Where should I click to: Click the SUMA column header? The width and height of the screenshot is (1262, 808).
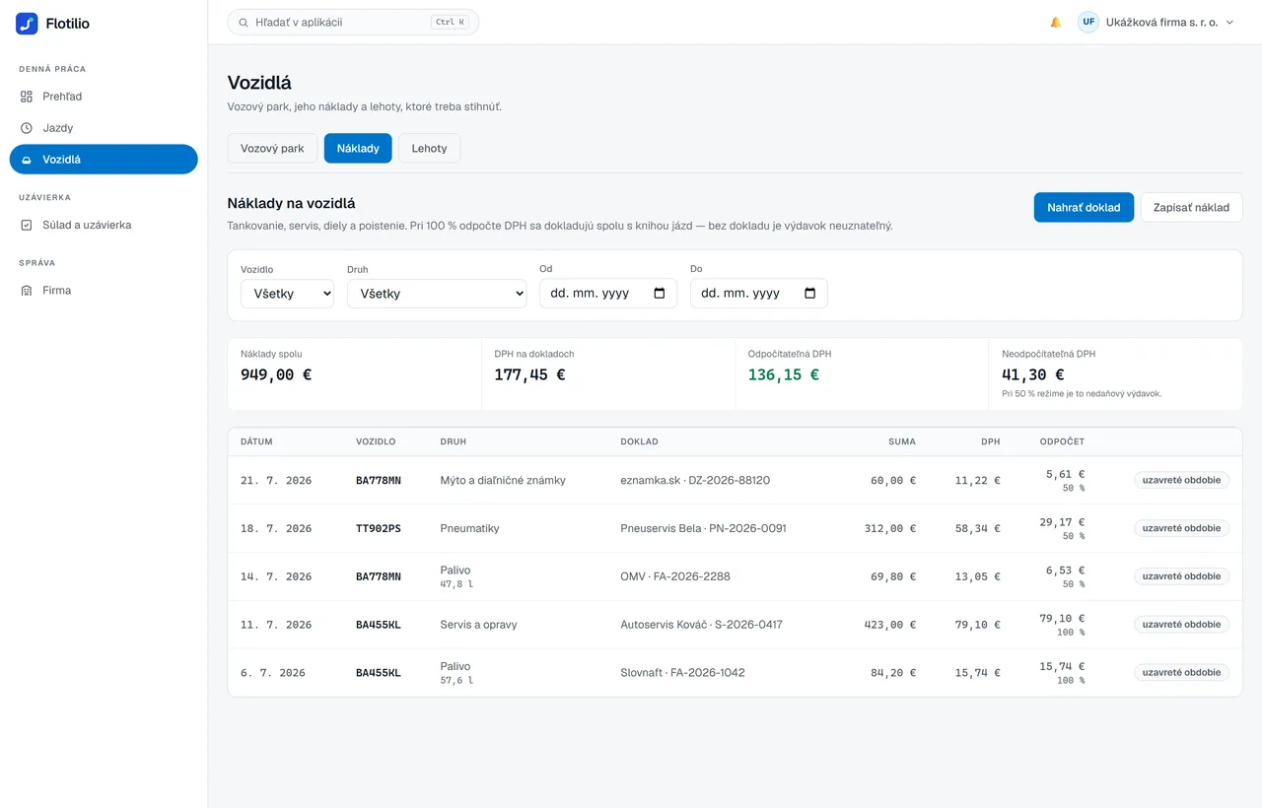pos(902,441)
